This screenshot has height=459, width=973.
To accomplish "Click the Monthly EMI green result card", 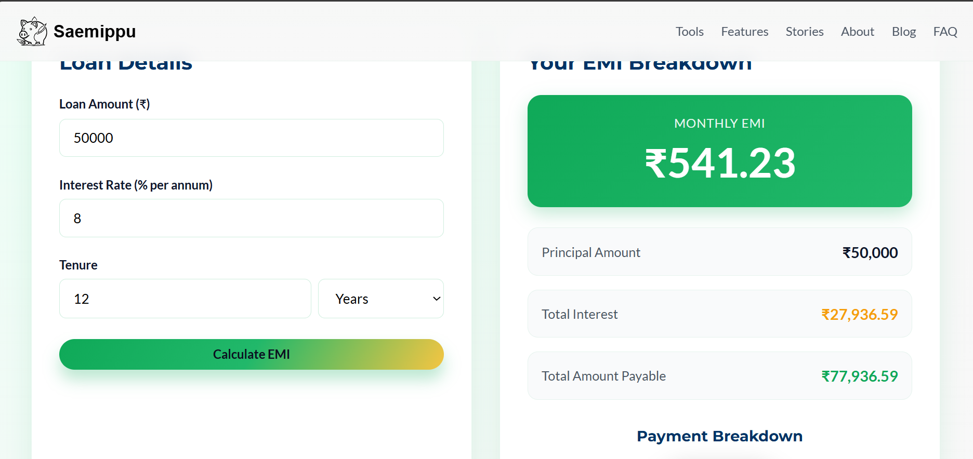I will point(719,151).
